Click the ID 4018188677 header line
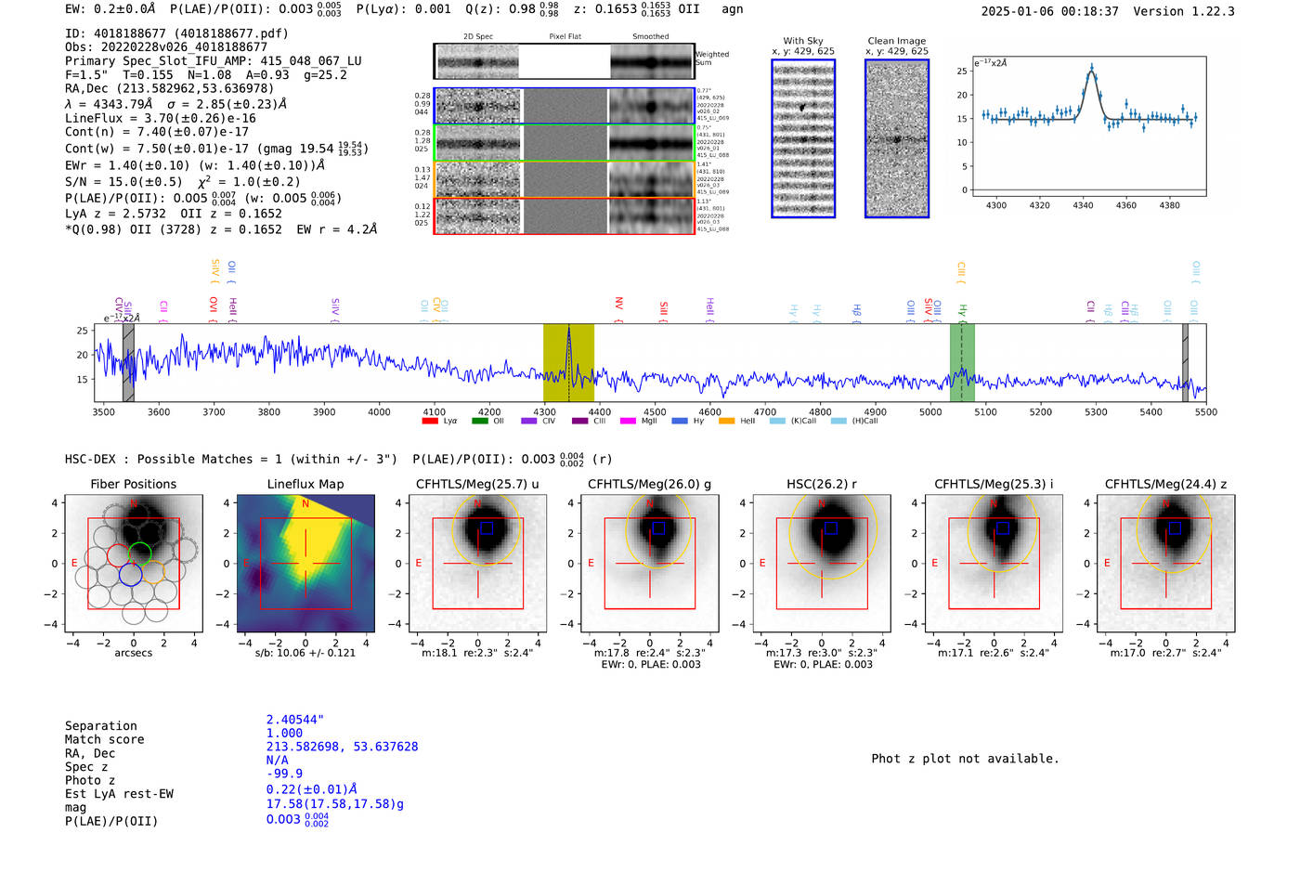The height and width of the screenshot is (885, 1300). (x=176, y=33)
